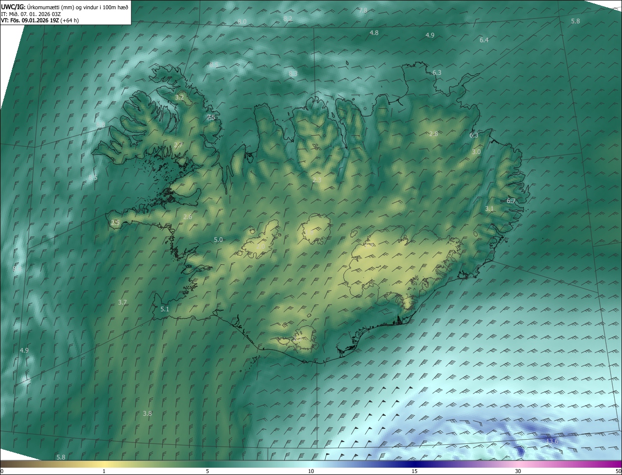Click the valid time "VT: Fös. 09.01.2026 19Z (+64 h)"
The width and height of the screenshot is (622, 475).
[x=40, y=20]
